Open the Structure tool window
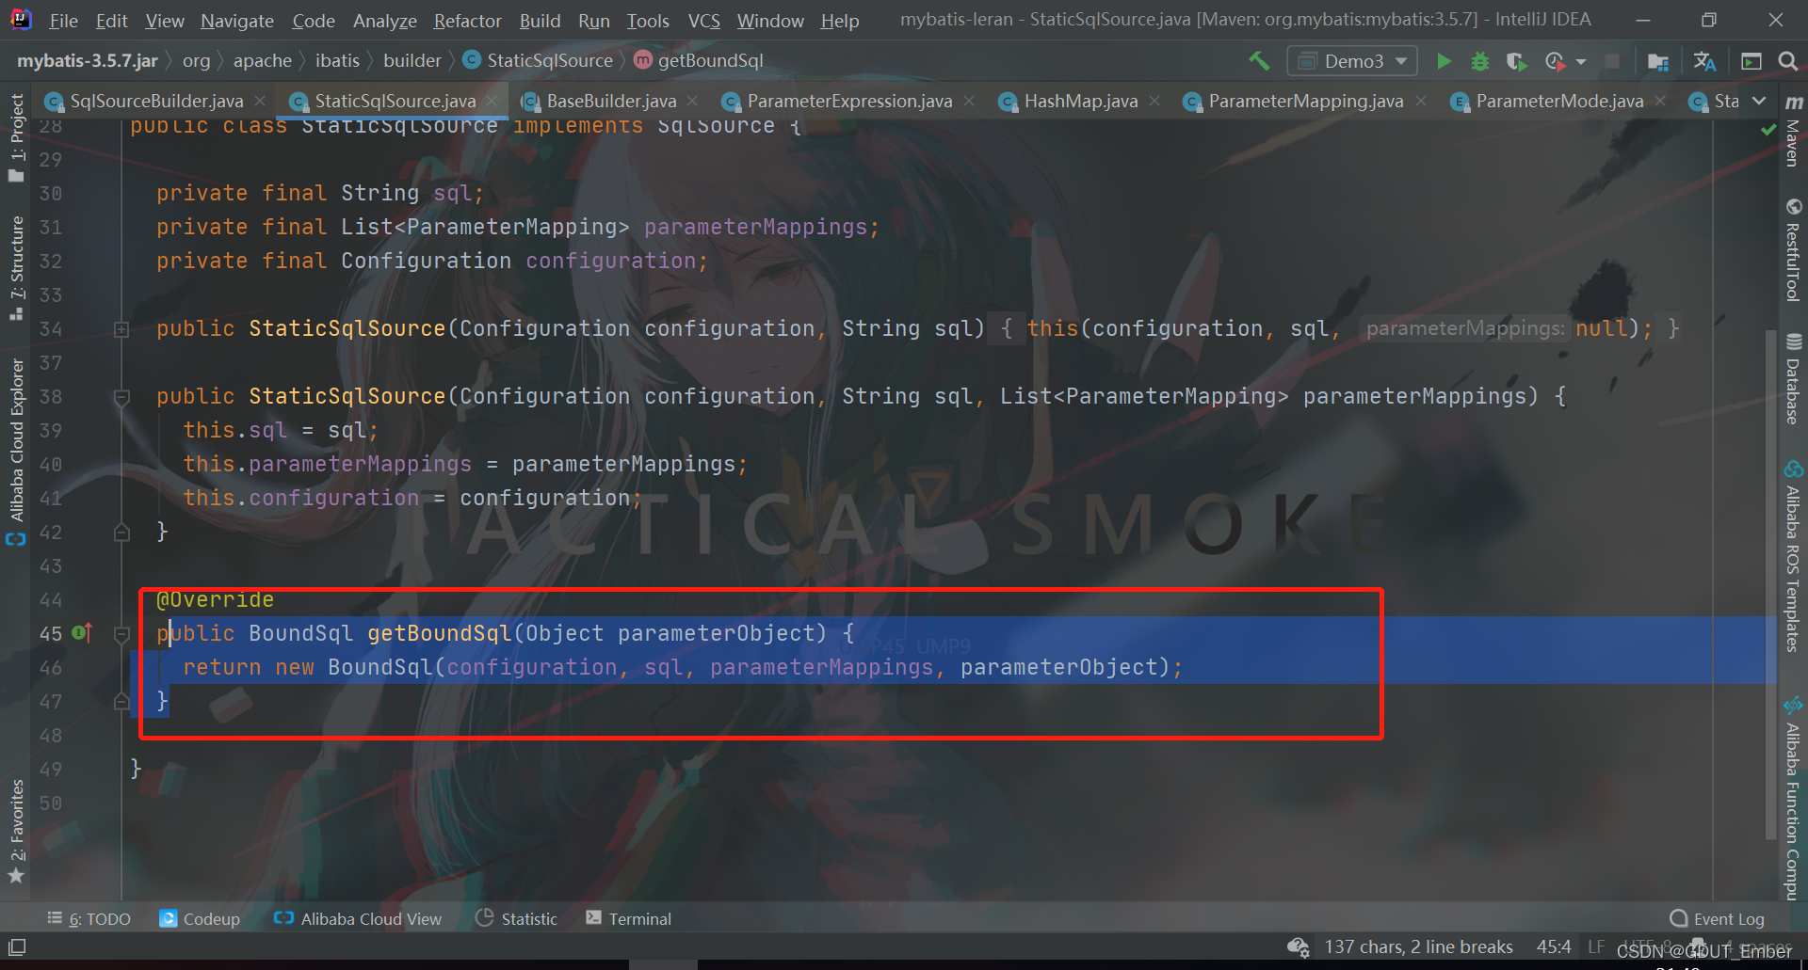Image resolution: width=1808 pixels, height=970 pixels. point(16,269)
